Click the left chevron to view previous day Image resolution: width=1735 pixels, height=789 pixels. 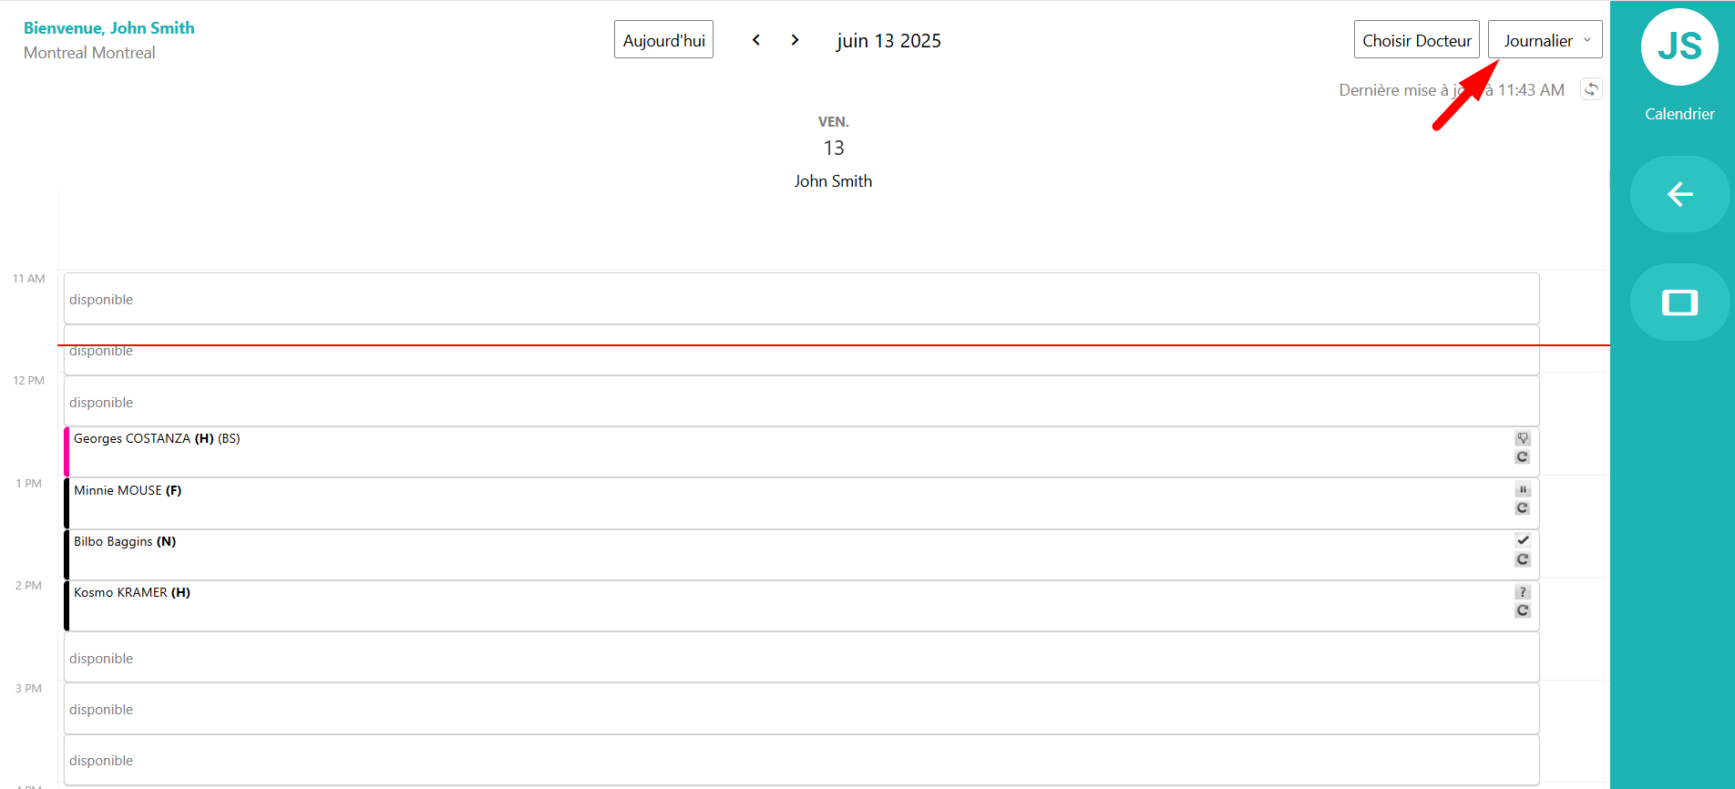756,39
